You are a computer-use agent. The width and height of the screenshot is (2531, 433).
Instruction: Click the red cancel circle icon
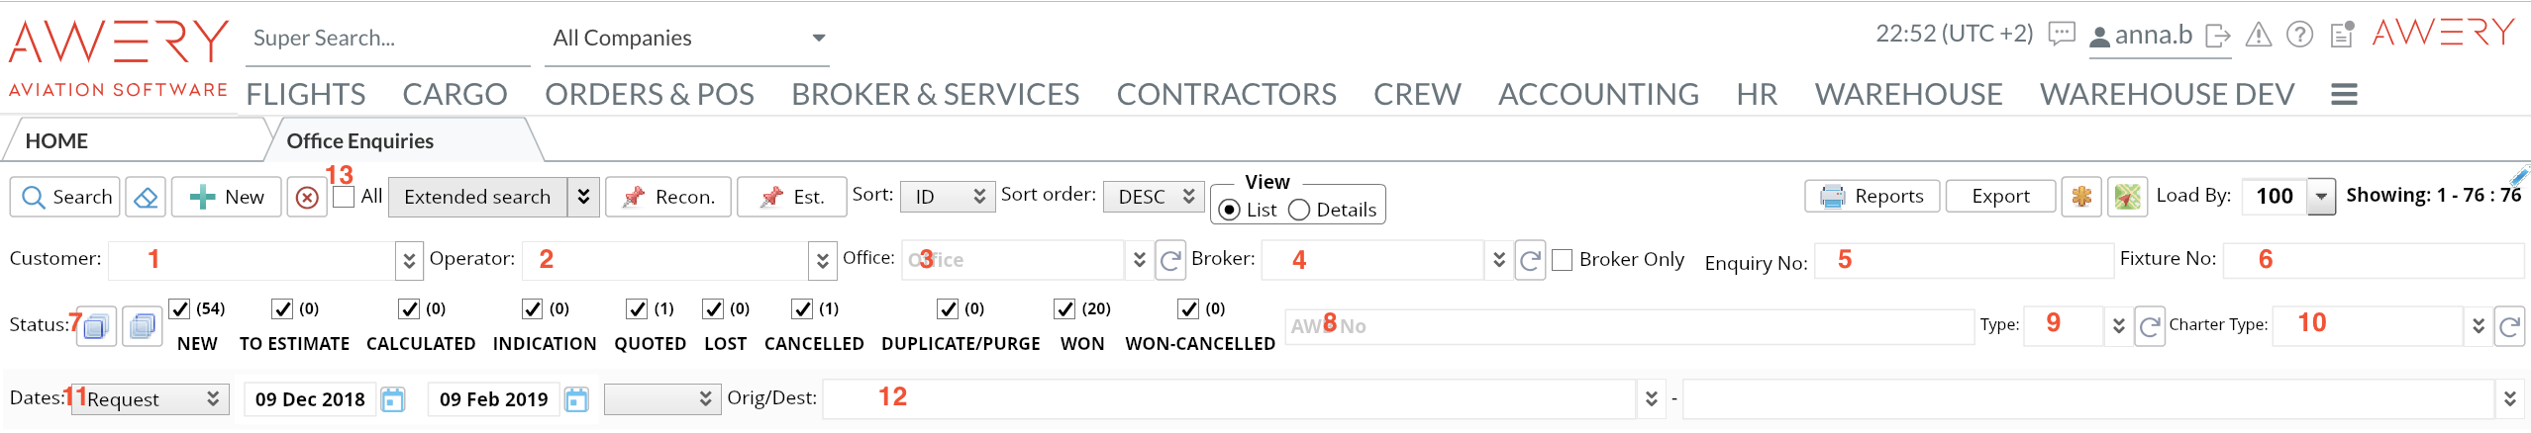pyautogui.click(x=307, y=198)
